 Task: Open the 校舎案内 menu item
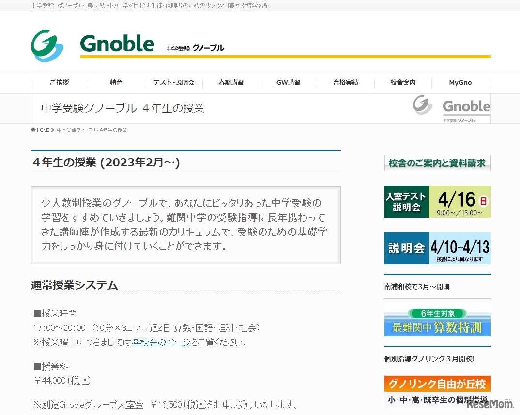click(x=403, y=83)
